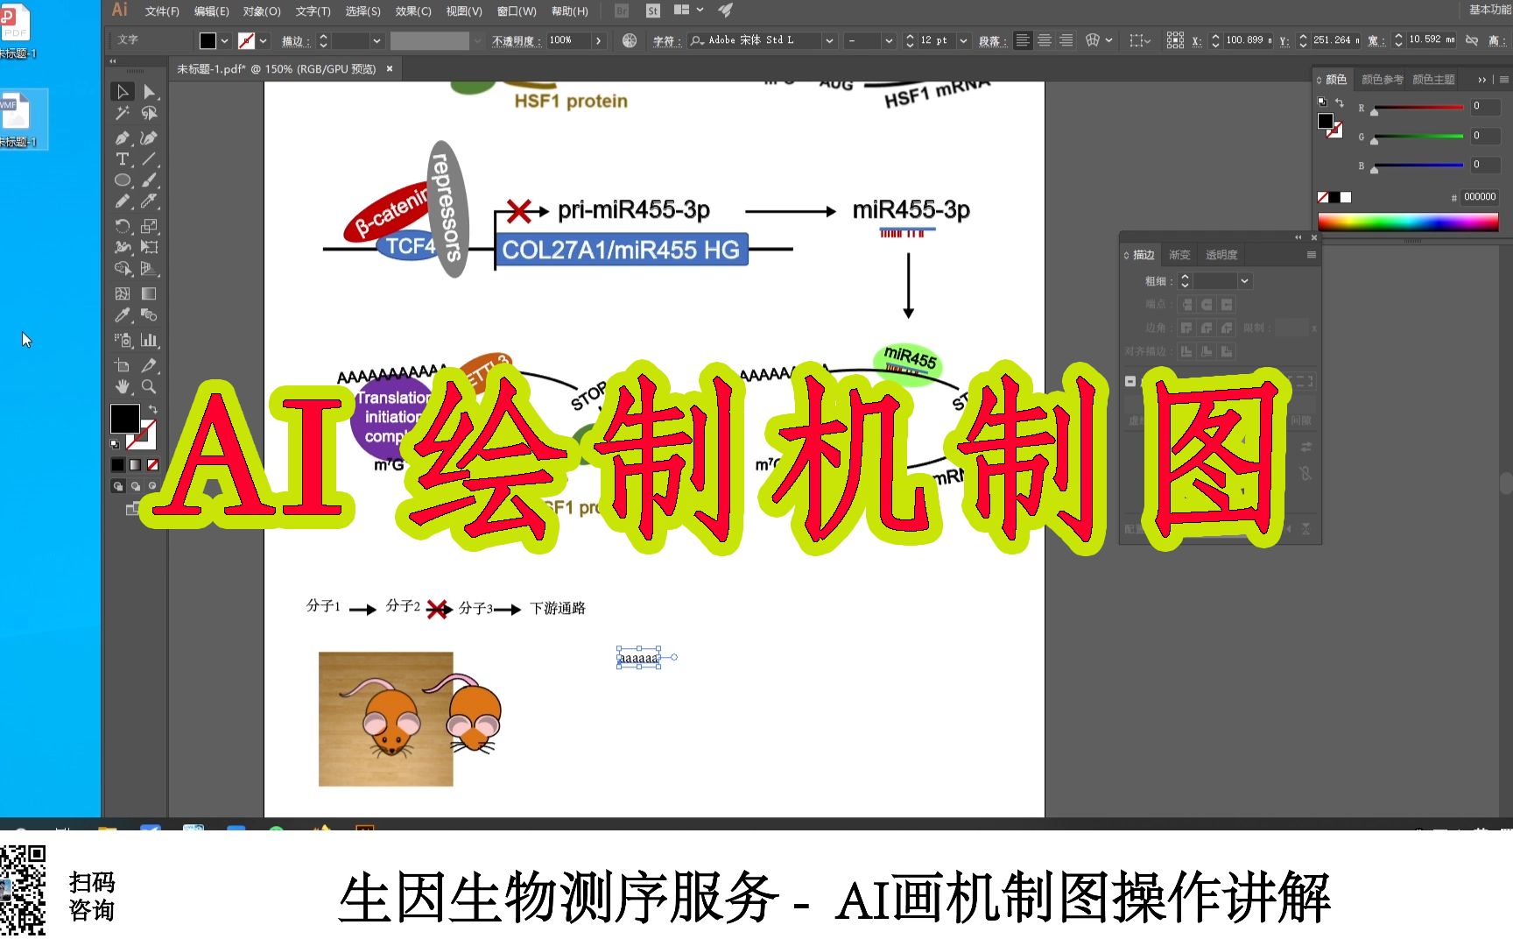Click the 描边 stroke link in control bar
This screenshot has height=946, width=1513.
[295, 41]
